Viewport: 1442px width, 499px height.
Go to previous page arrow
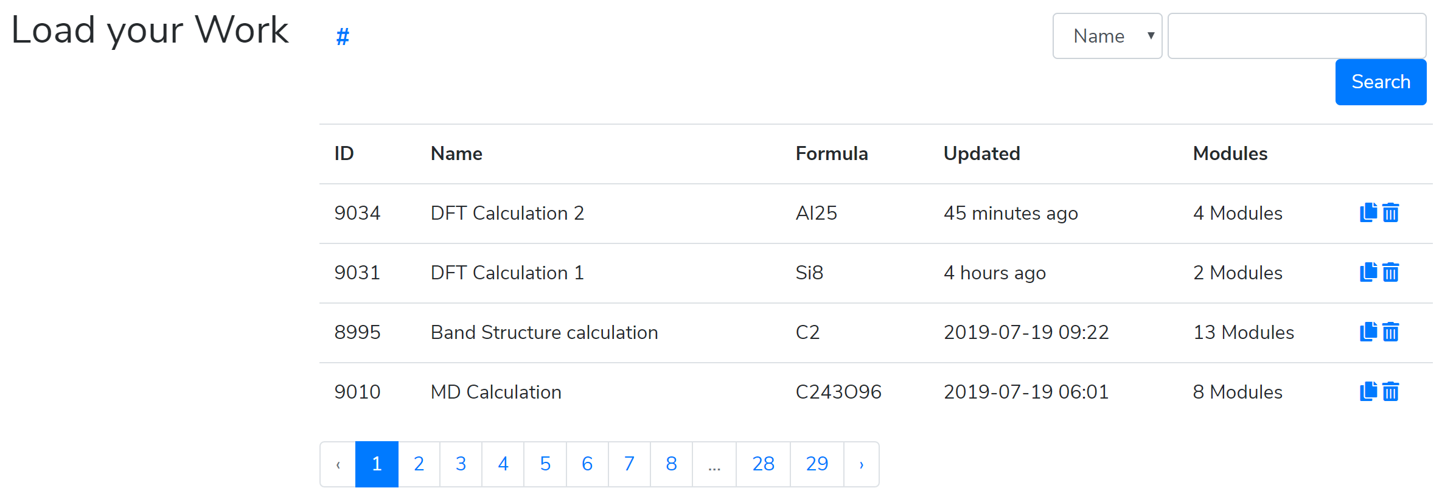338,464
